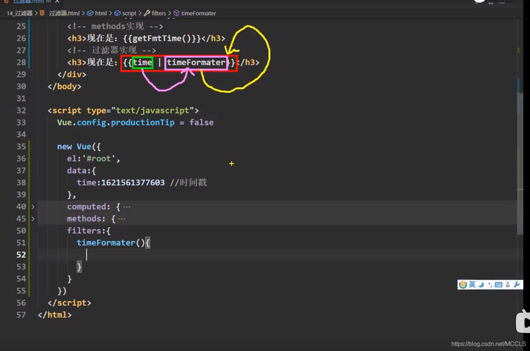Open the timeFormater breadcrumb segment
Viewport: 530px width, 351px height.
point(199,13)
